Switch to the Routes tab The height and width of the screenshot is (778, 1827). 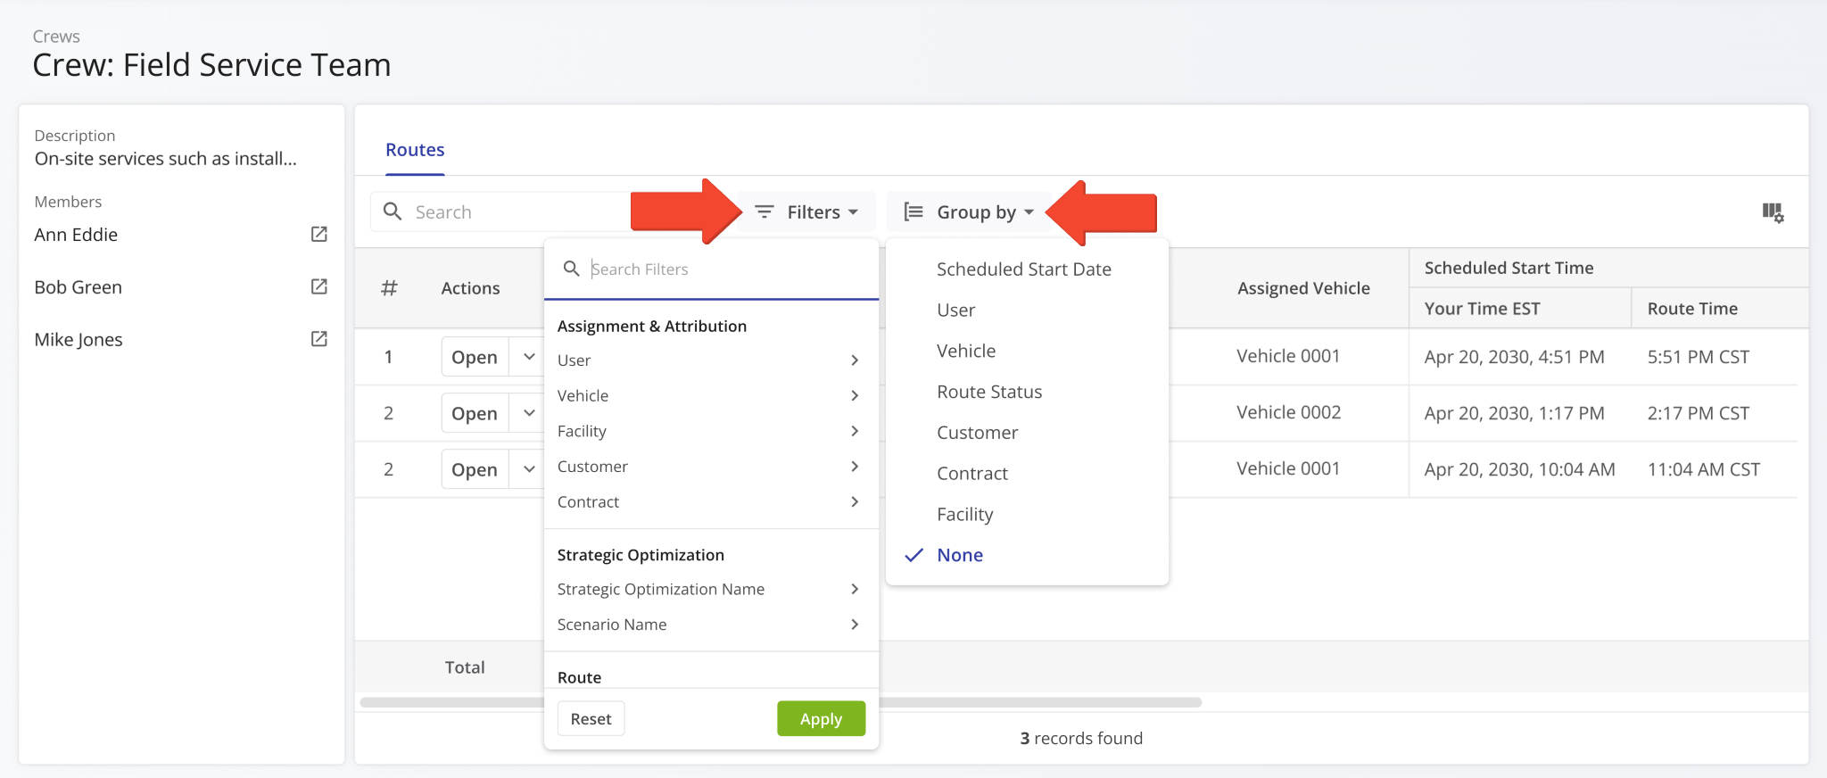click(415, 150)
